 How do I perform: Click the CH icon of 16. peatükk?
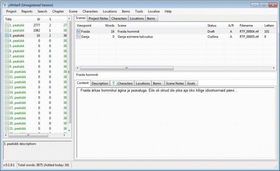click(6, 103)
